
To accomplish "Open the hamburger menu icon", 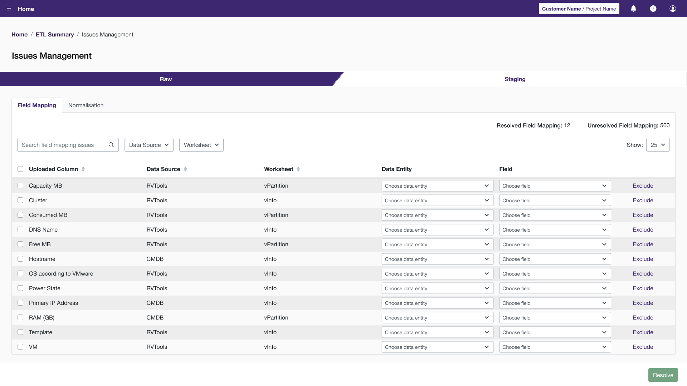I will [9, 9].
